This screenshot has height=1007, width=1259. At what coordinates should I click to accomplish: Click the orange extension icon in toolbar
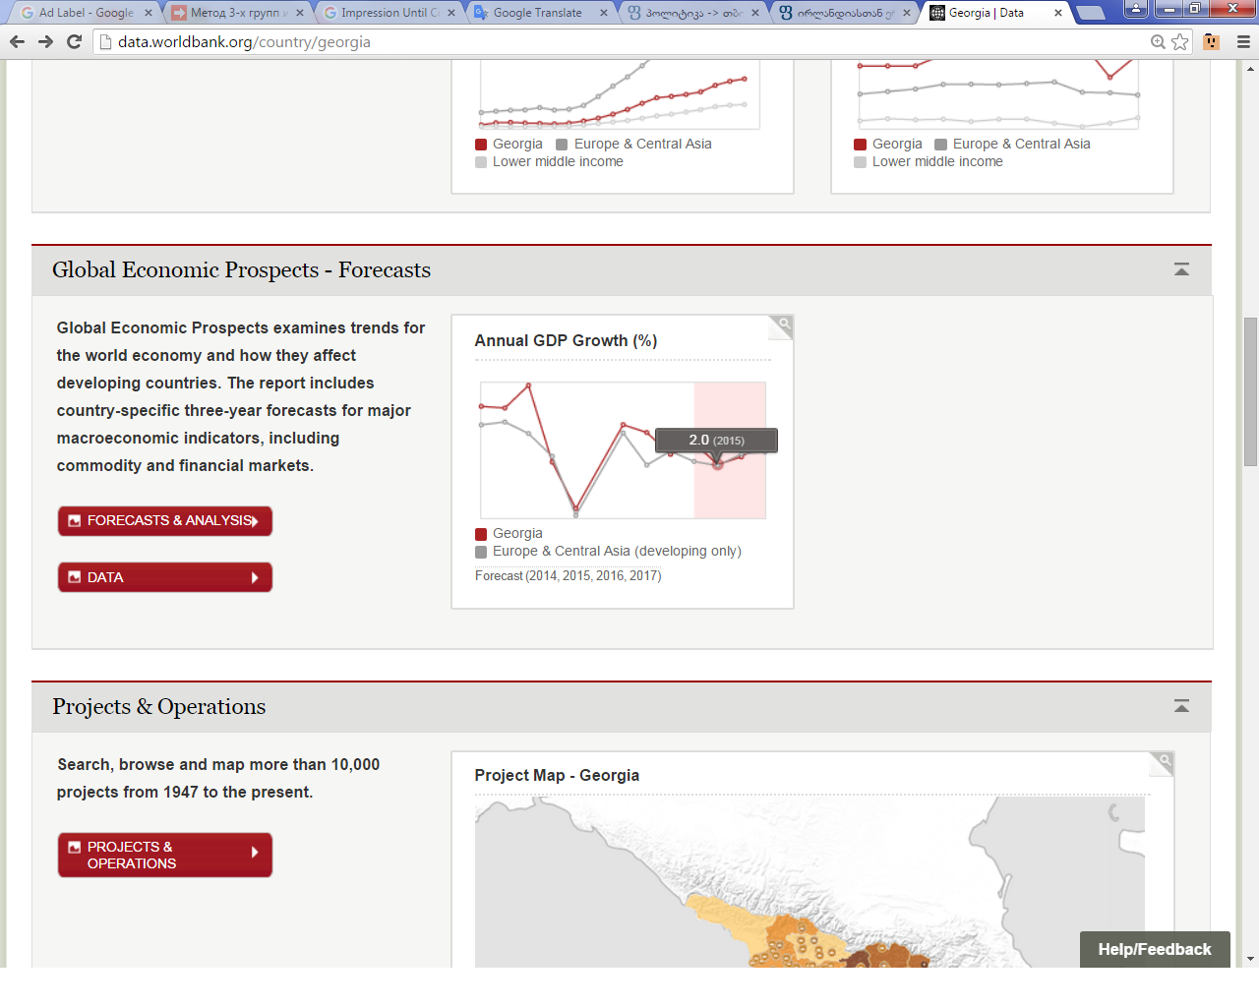(x=1212, y=41)
